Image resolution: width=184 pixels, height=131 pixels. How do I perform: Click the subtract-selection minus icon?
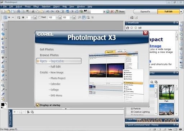13,17
